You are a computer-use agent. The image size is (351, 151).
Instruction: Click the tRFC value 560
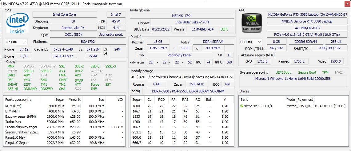(x=229, y=62)
